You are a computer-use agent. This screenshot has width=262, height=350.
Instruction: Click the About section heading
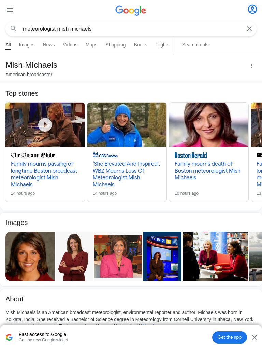[14, 299]
